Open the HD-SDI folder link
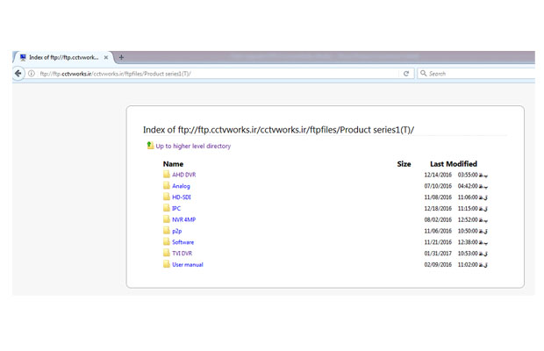The width and height of the screenshot is (544, 351). tap(182, 197)
